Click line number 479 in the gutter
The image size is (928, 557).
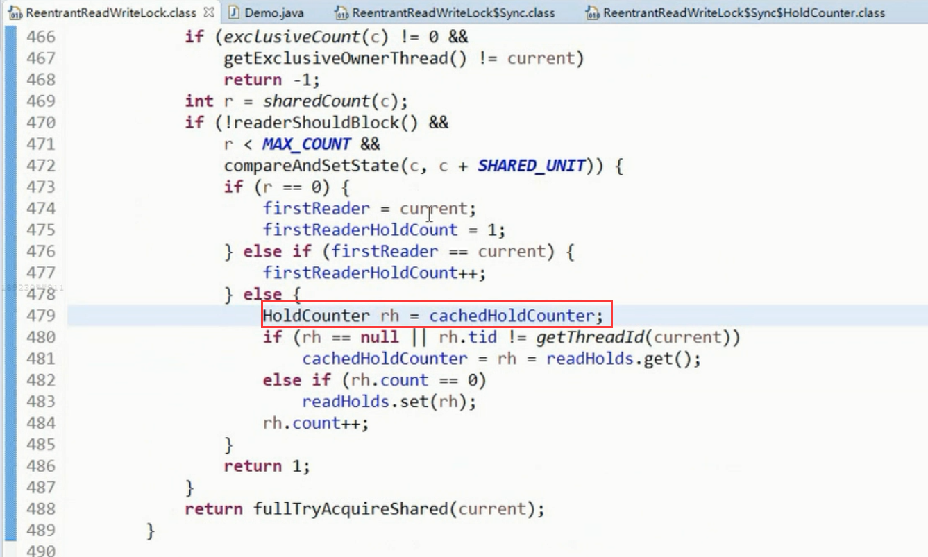(x=40, y=316)
